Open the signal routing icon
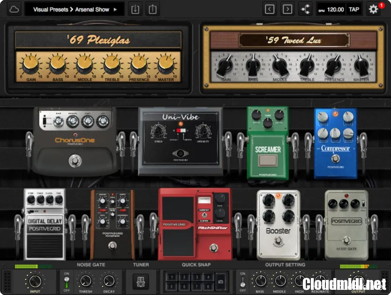The width and height of the screenshot is (391, 295). coord(305,9)
